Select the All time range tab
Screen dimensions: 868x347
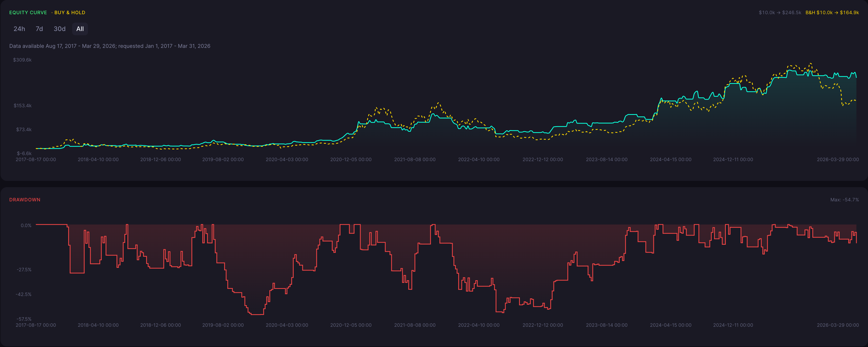[80, 29]
